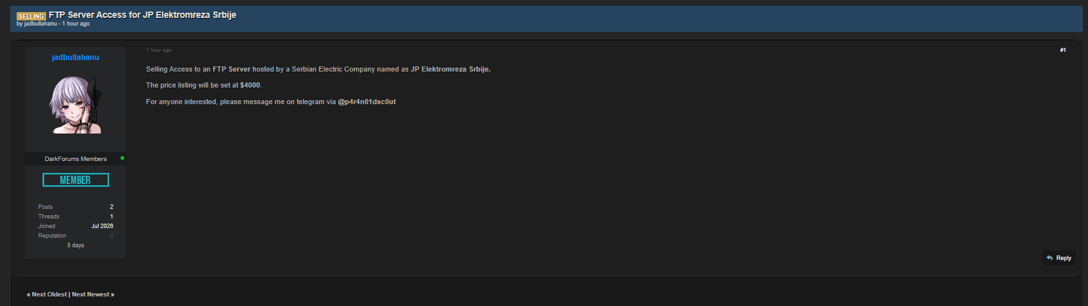Click the post timestamp 1 hour ago
The image size is (1088, 306).
point(158,50)
